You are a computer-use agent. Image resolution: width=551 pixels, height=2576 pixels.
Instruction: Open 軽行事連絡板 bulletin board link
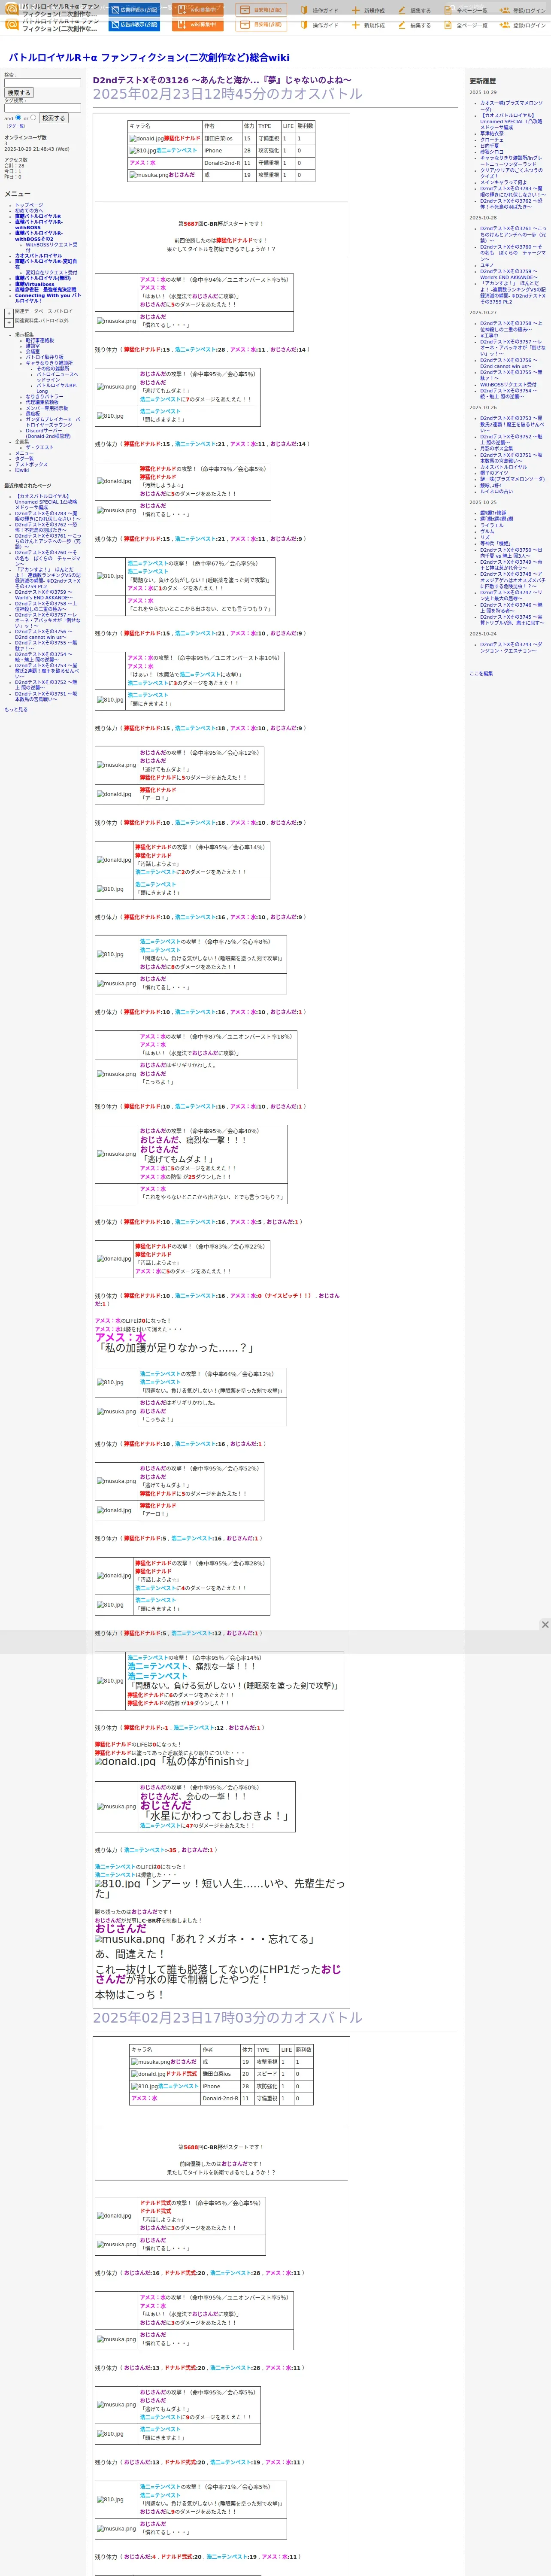point(40,340)
